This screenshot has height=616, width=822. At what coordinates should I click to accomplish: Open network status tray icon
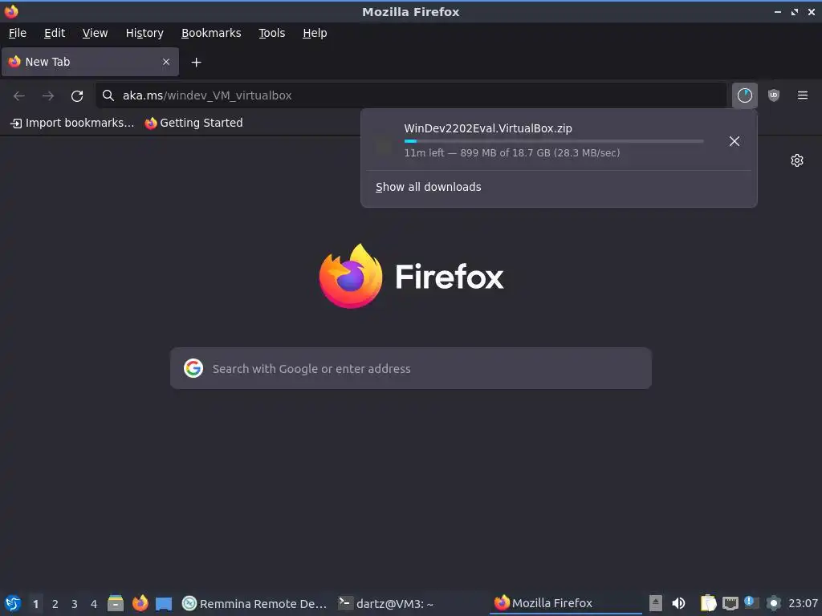730,603
